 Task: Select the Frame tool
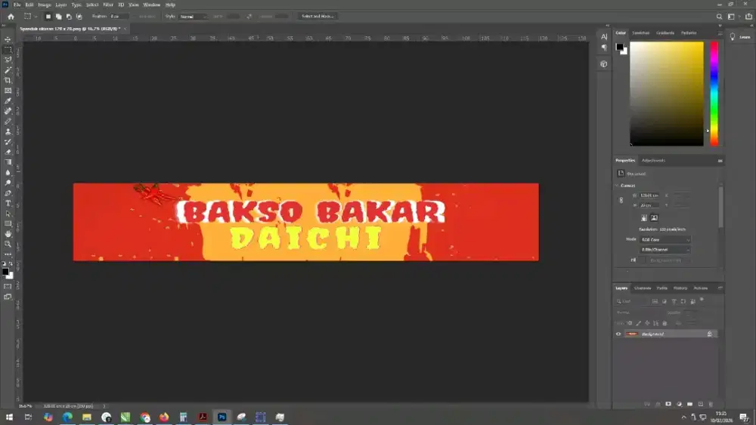click(x=8, y=91)
